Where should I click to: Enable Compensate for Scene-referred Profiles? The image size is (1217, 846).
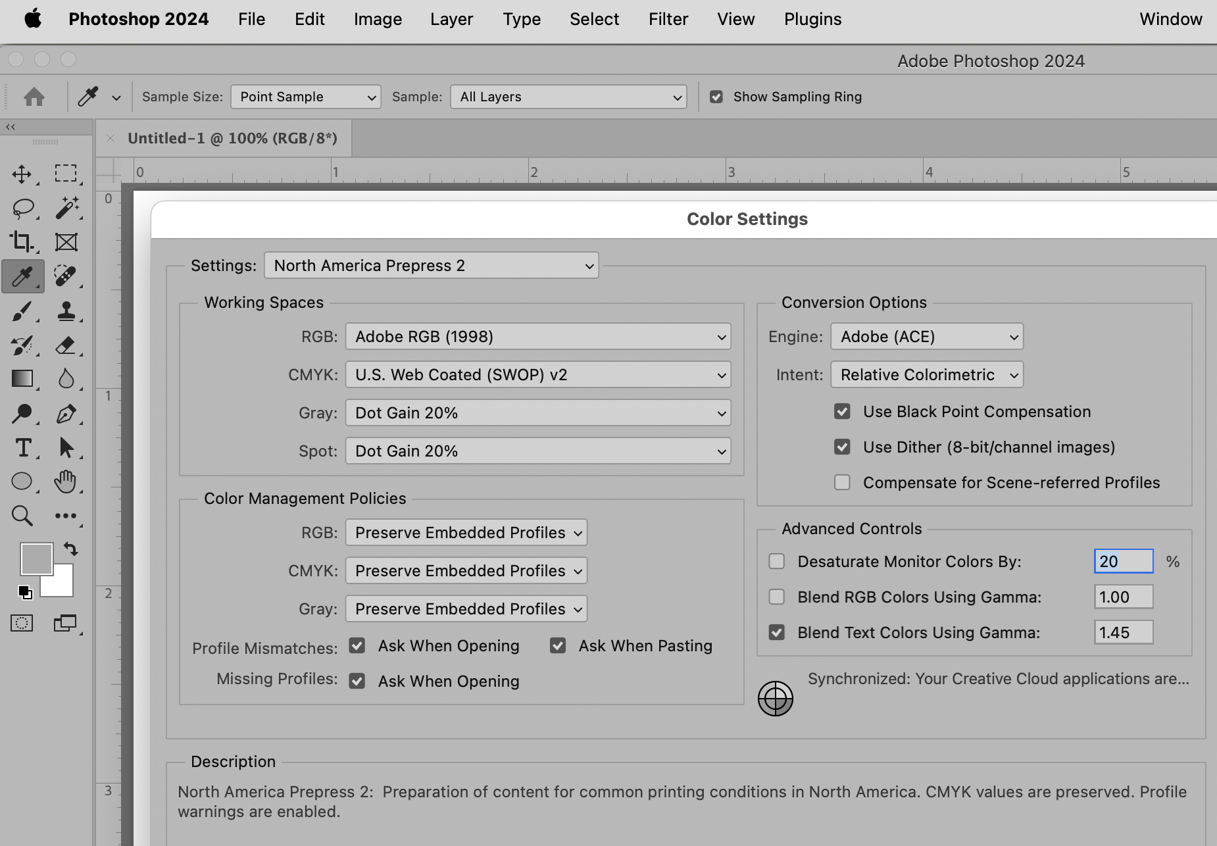pos(843,482)
